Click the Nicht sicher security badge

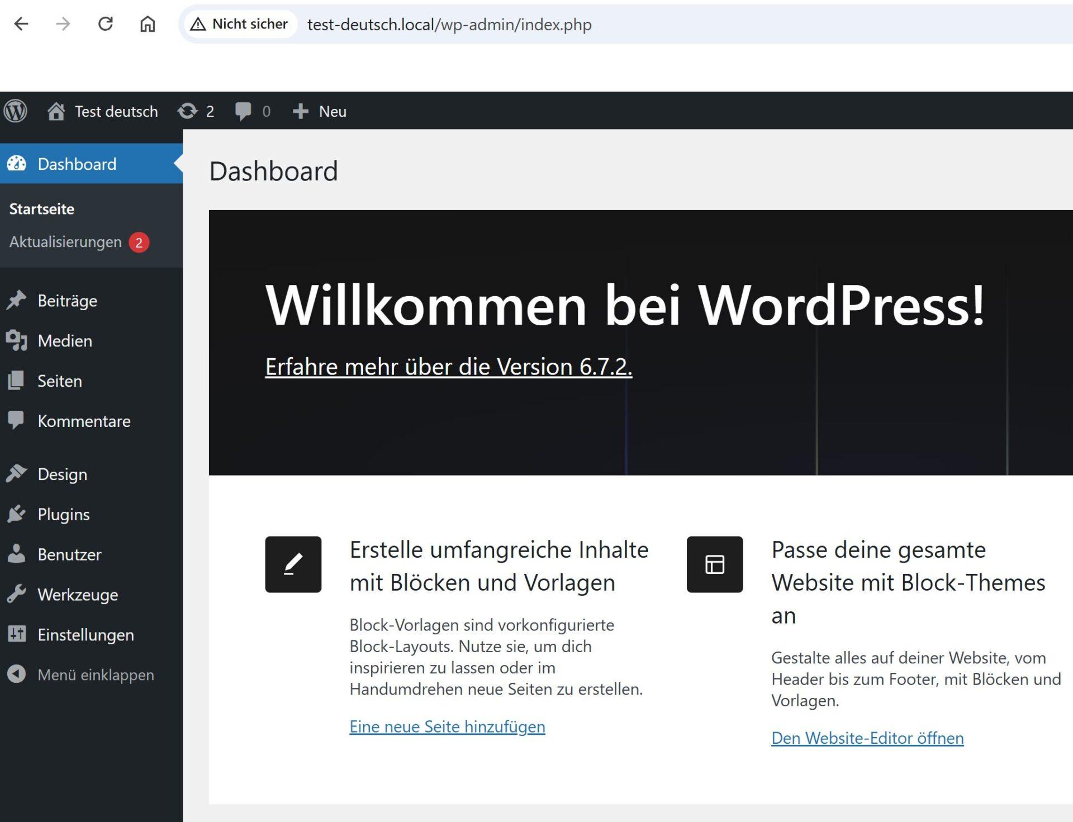(x=240, y=24)
